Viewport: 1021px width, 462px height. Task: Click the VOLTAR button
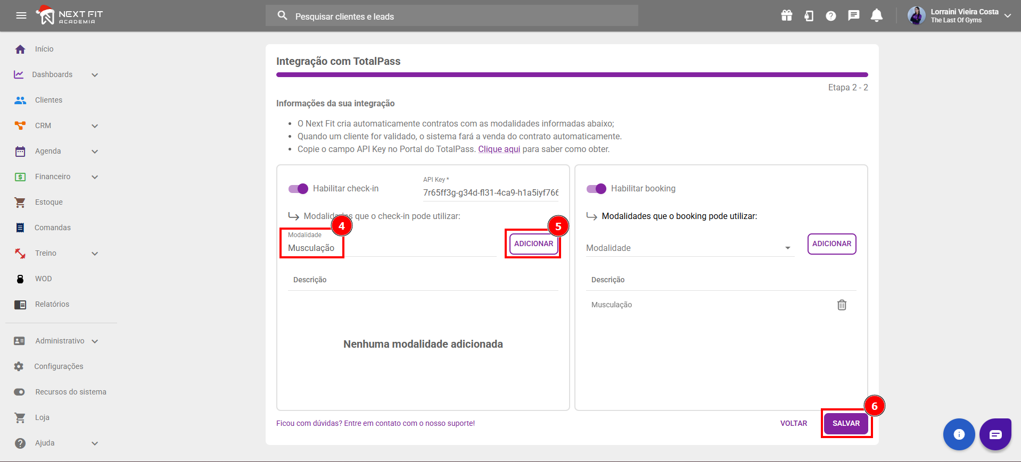(x=794, y=423)
